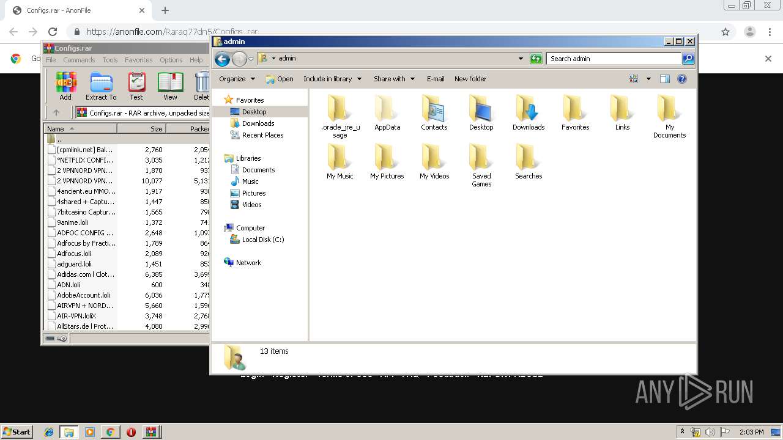Click the Test icon in WinRAR toolbar
This screenshot has width=783, height=440.
pos(136,86)
